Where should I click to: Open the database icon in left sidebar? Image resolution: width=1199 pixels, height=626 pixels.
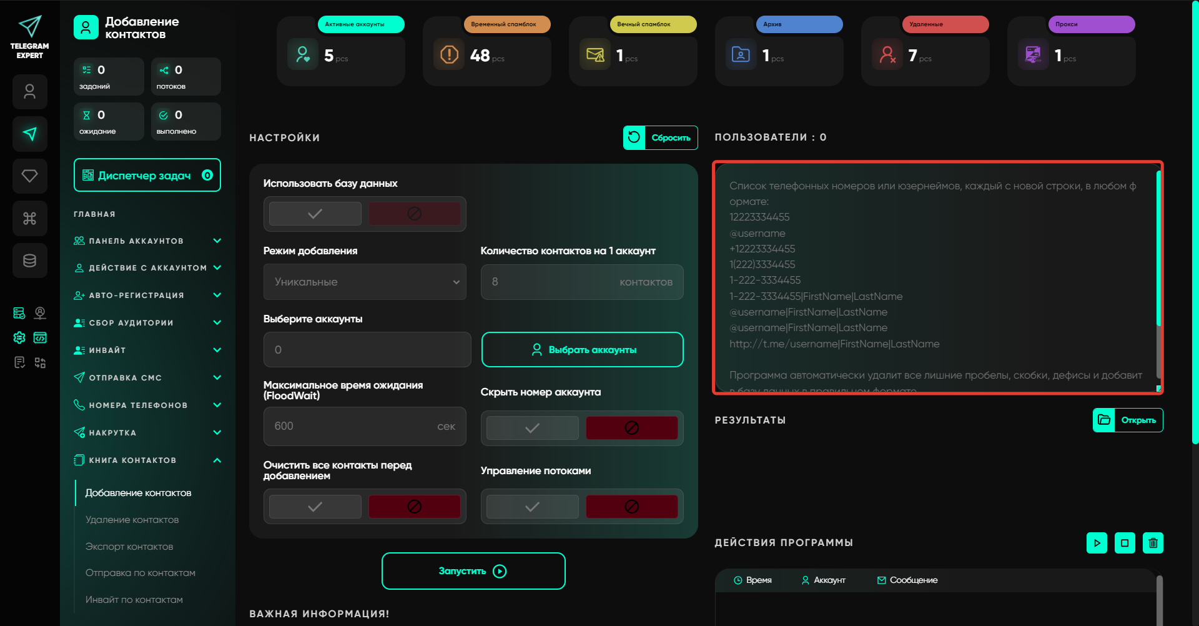coord(29,261)
